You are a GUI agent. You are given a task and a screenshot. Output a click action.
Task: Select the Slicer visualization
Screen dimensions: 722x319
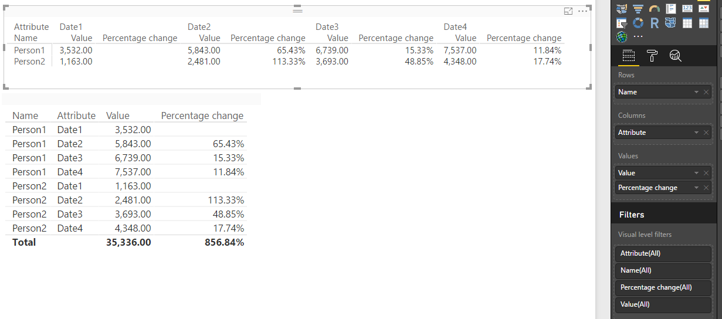coord(622,23)
